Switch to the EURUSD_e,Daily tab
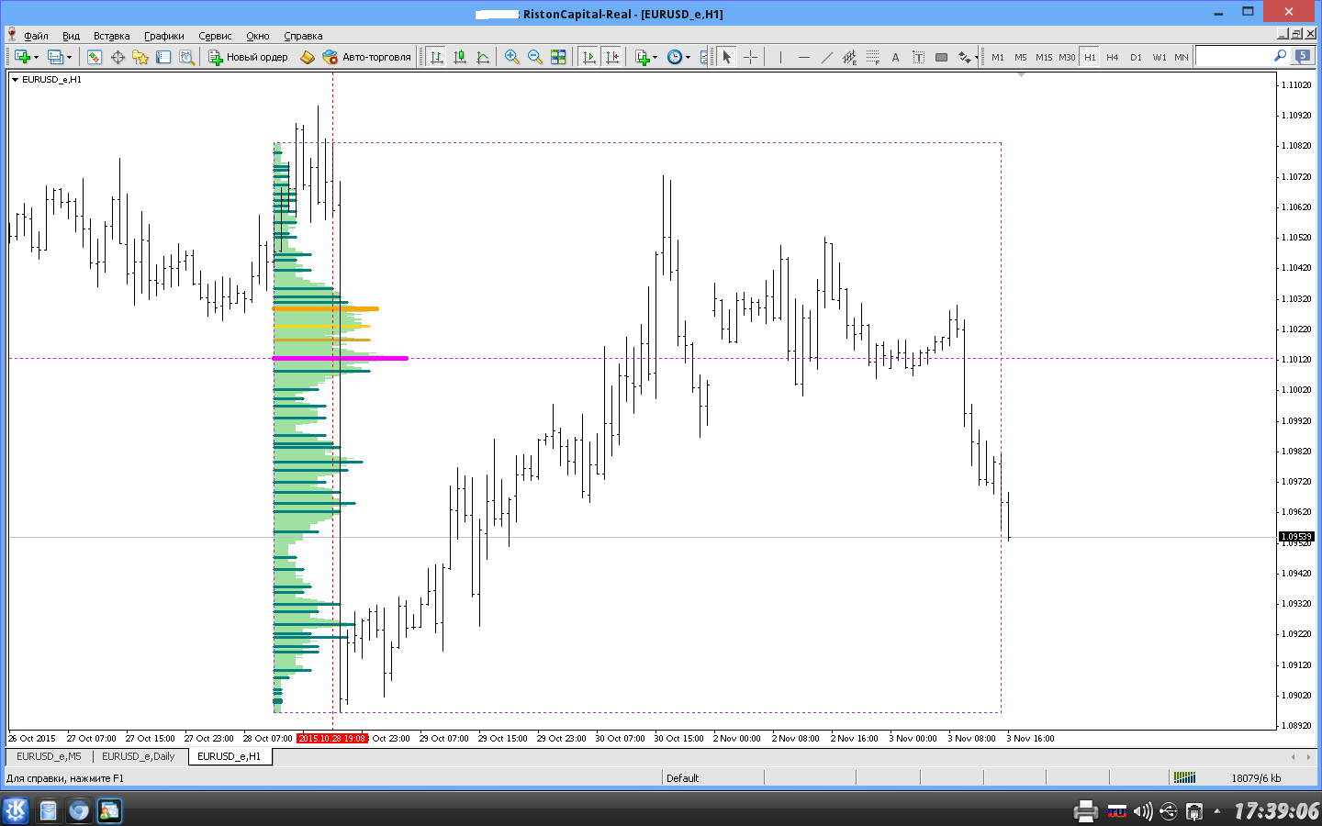1322x826 pixels. point(138,756)
